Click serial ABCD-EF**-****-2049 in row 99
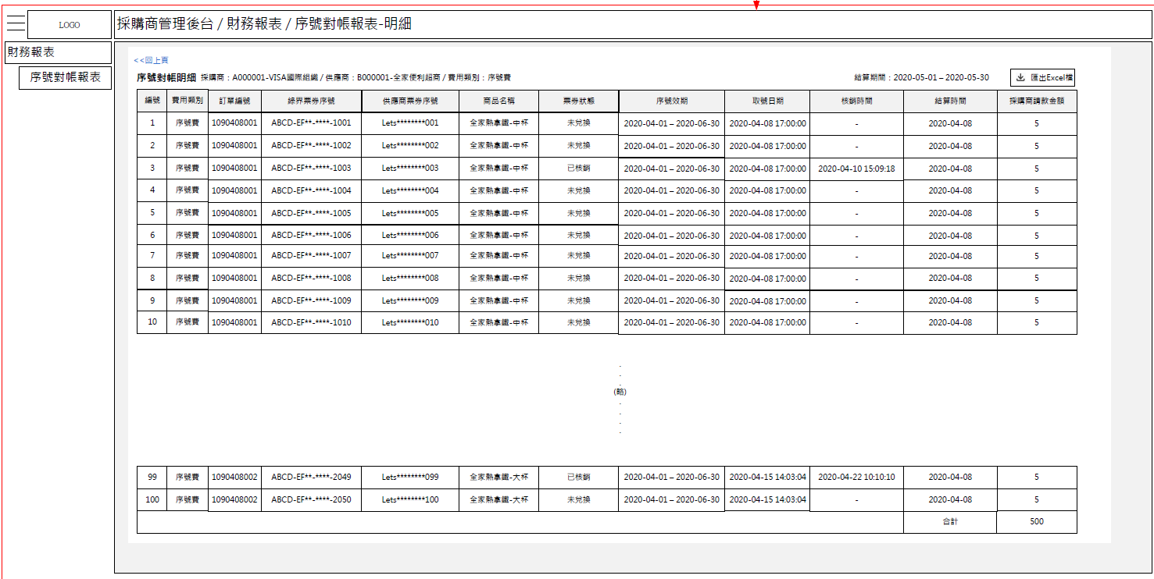Viewport: 1154px width, 579px height. click(309, 477)
